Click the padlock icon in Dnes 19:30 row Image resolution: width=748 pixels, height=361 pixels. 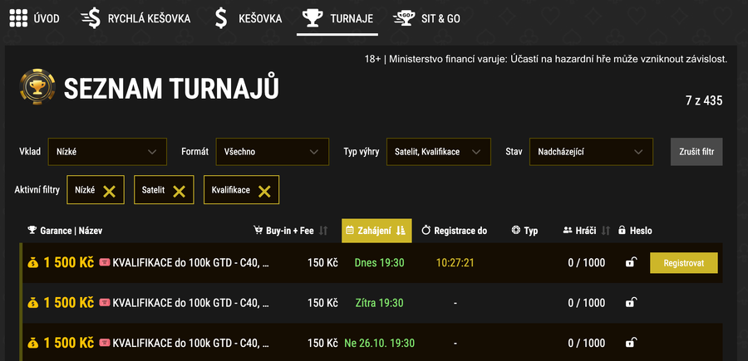click(631, 263)
